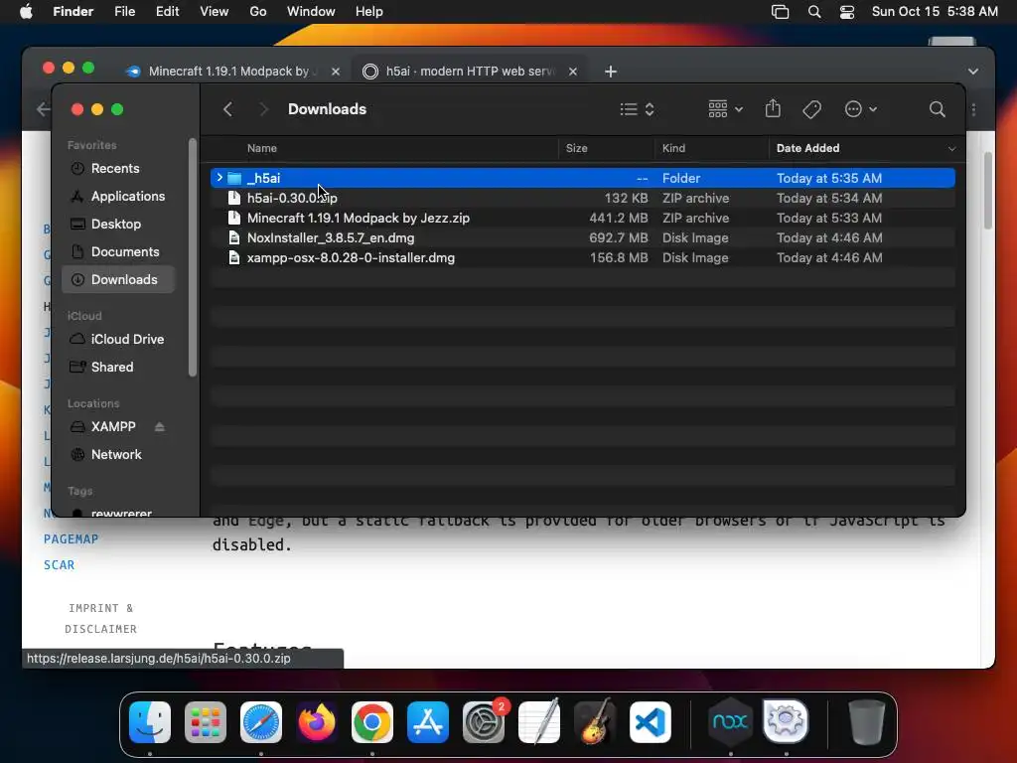1017x763 pixels.
Task: Toggle Date Added sort direction chevron
Action: (951, 149)
